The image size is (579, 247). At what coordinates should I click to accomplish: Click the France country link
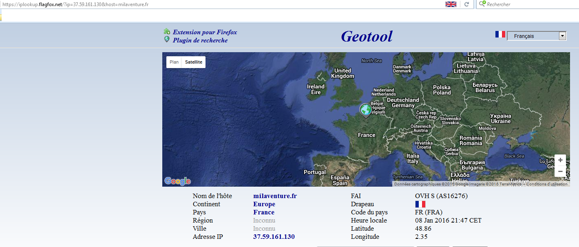264,212
